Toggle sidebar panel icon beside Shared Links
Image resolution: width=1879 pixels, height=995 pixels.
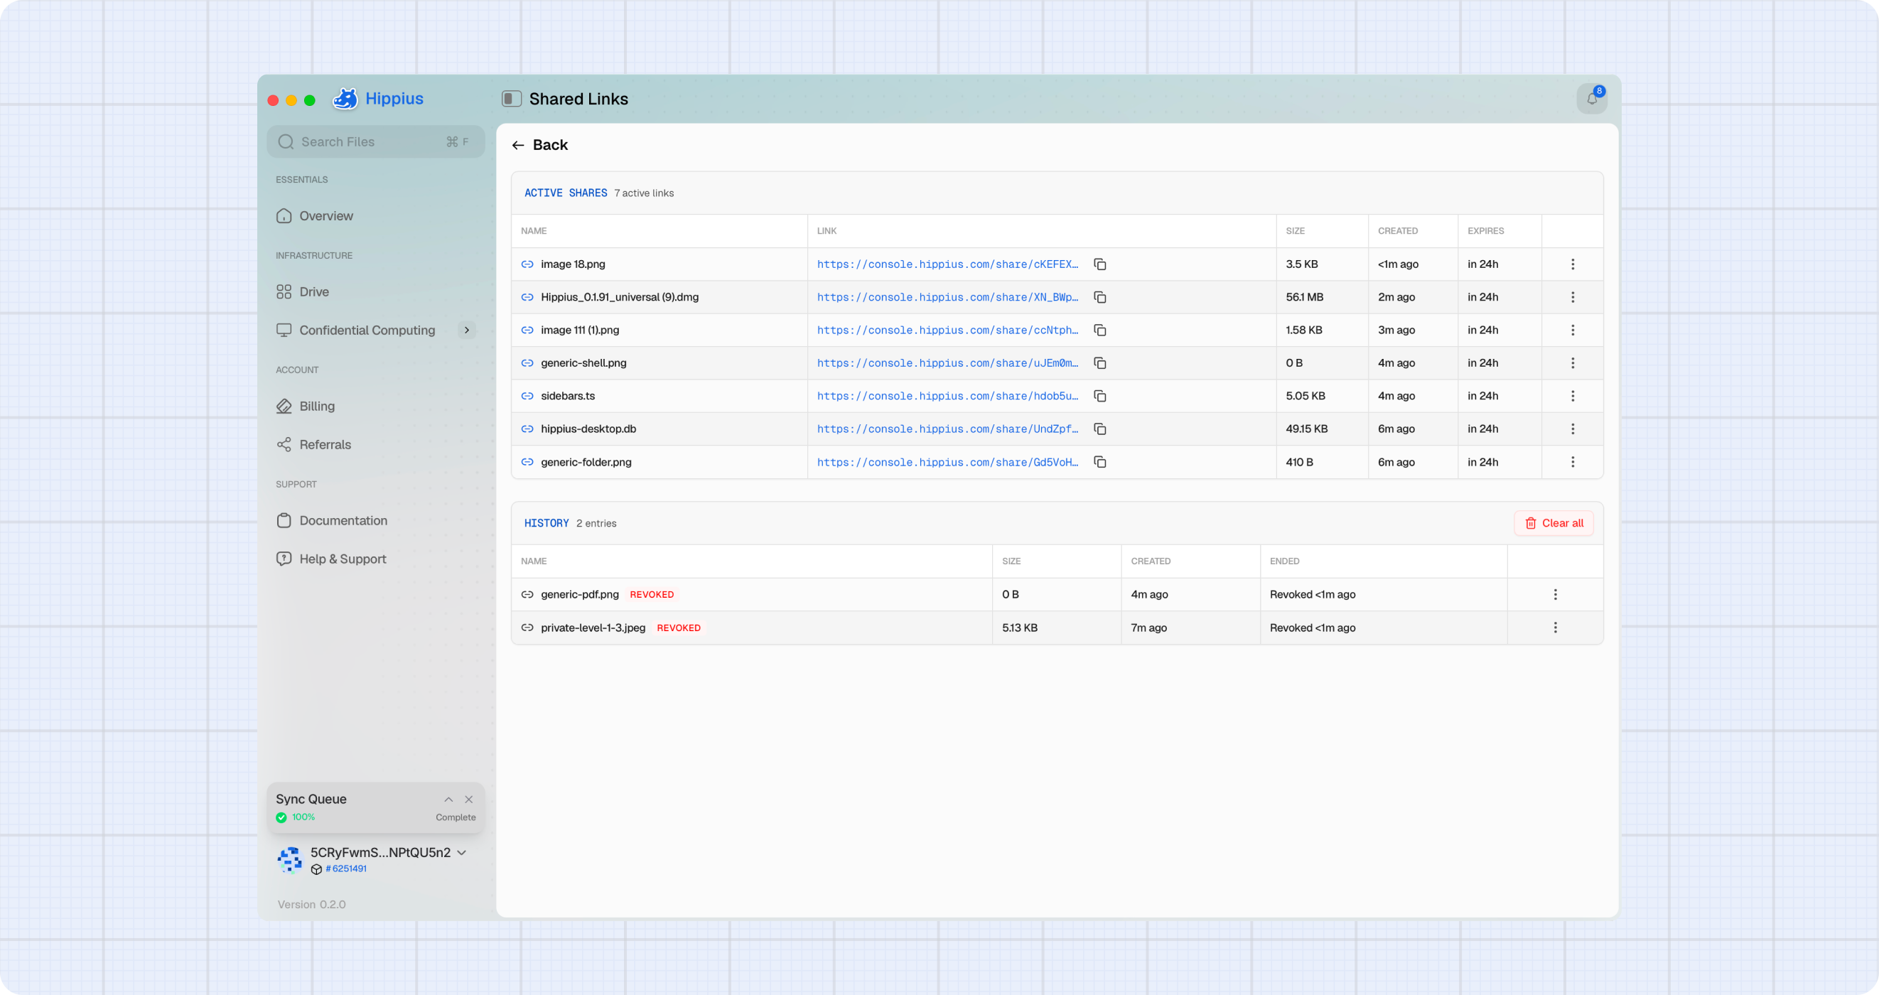pos(512,99)
